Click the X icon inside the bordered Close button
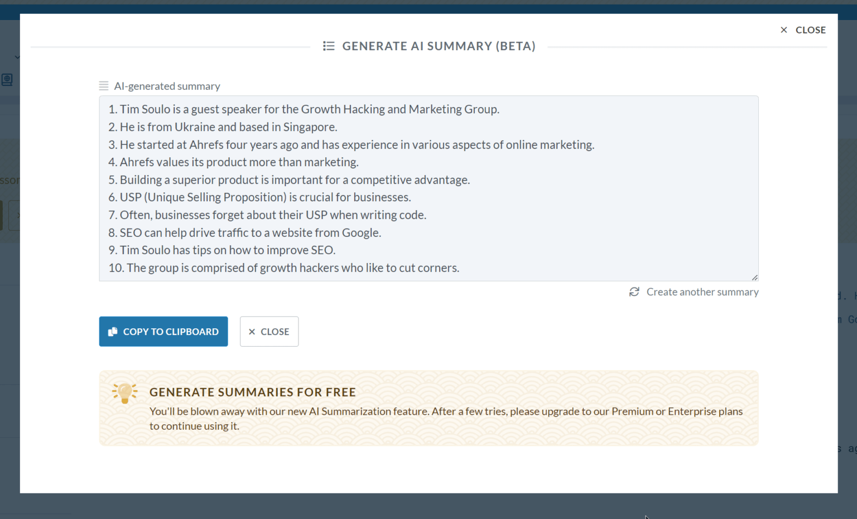Screen dimensions: 857x519 click(x=252, y=332)
